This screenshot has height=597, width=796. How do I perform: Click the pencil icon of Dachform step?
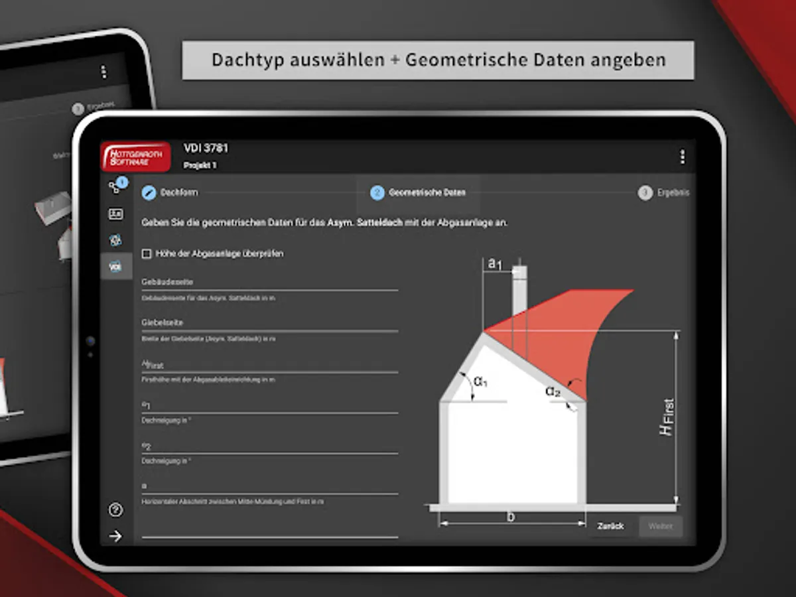(149, 193)
